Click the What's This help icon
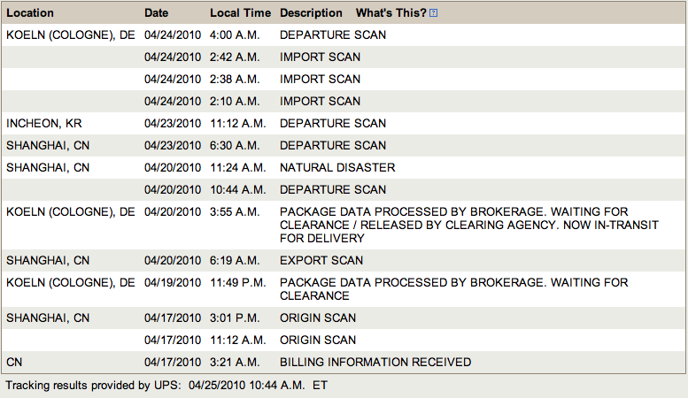 433,13
